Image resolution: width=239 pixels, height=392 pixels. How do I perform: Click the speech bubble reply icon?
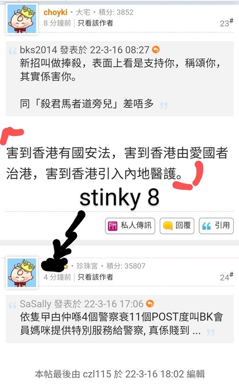pyautogui.click(x=167, y=226)
